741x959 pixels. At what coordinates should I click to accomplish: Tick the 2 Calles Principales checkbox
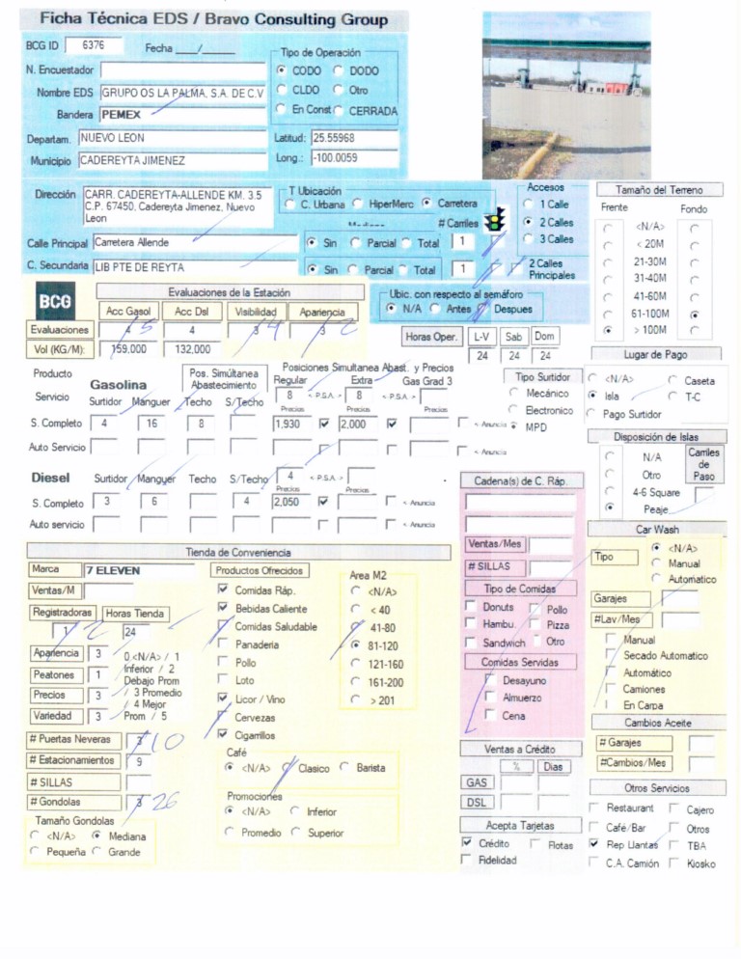517,267
